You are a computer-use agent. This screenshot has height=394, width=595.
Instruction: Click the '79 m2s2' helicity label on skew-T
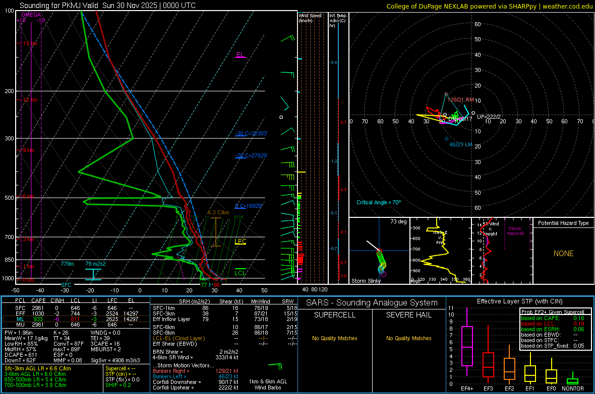pyautogui.click(x=96, y=264)
